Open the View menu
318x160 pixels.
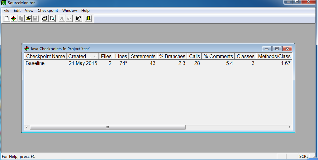[29, 11]
